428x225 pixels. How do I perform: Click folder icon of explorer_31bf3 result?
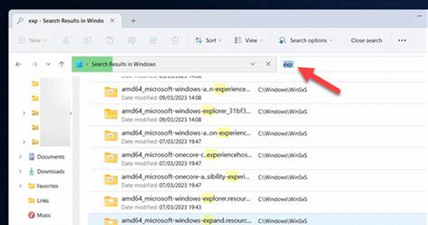coord(111,114)
